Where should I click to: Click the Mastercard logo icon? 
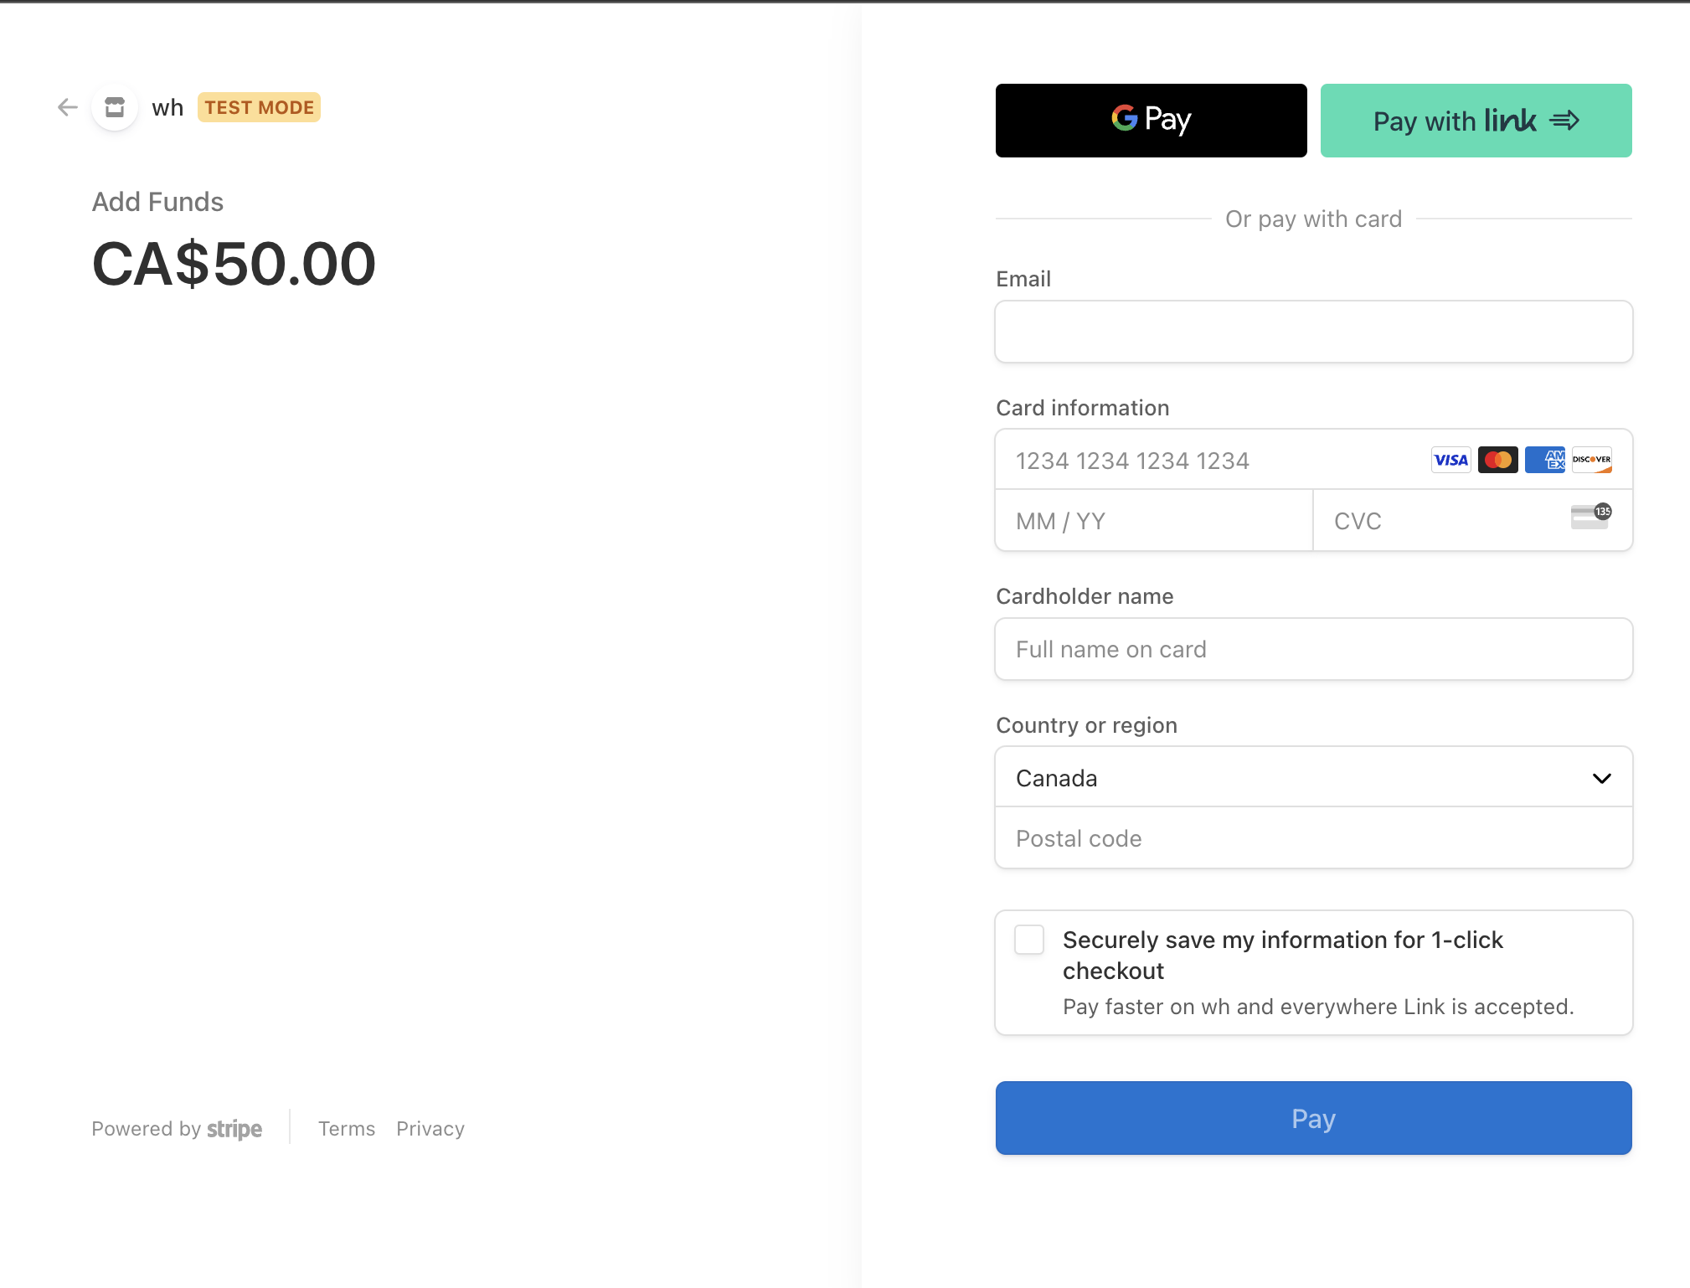coord(1497,460)
